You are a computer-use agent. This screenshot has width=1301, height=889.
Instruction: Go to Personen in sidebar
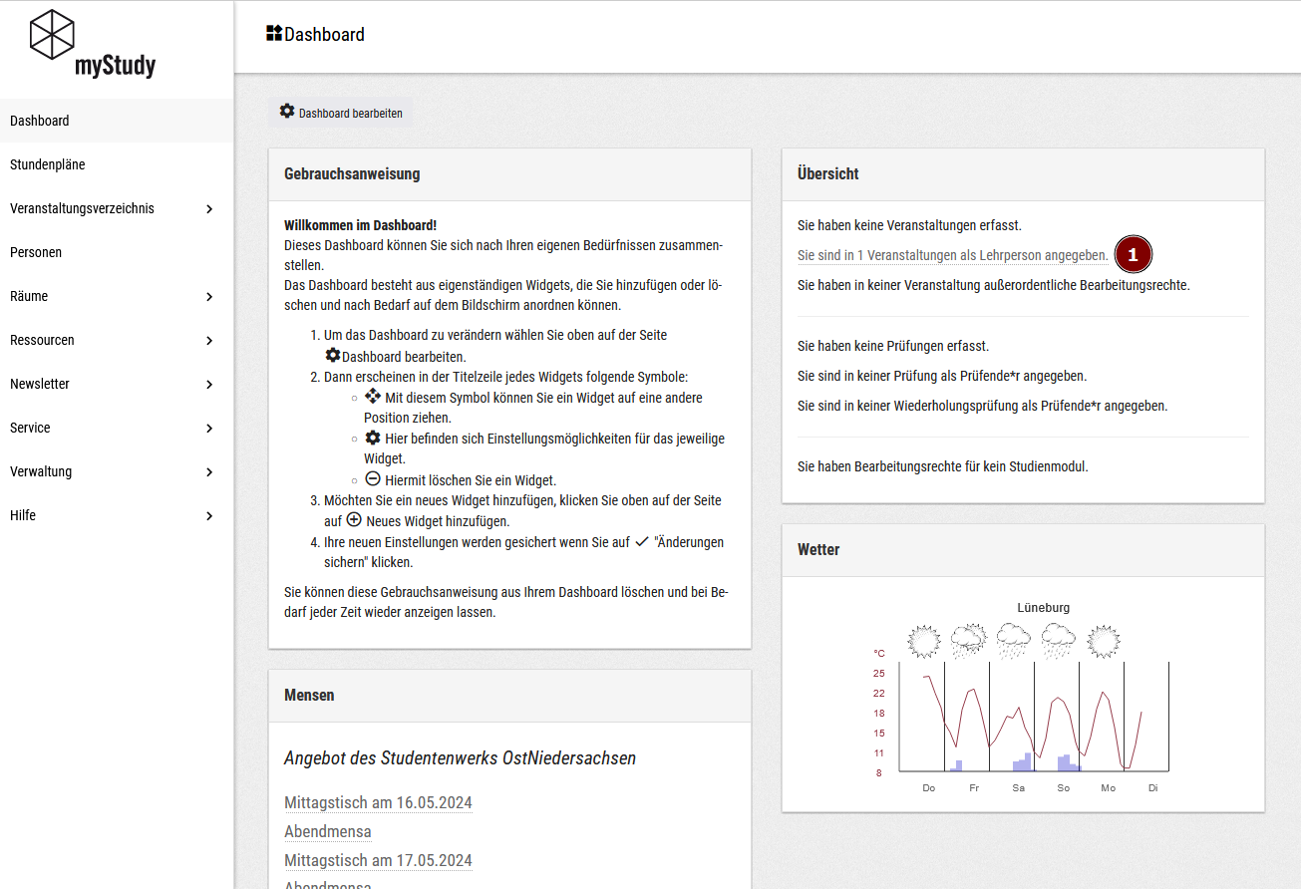coord(36,252)
